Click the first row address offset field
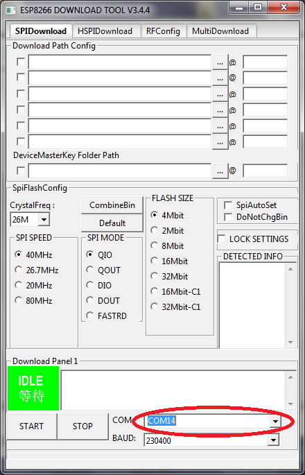 click(265, 62)
